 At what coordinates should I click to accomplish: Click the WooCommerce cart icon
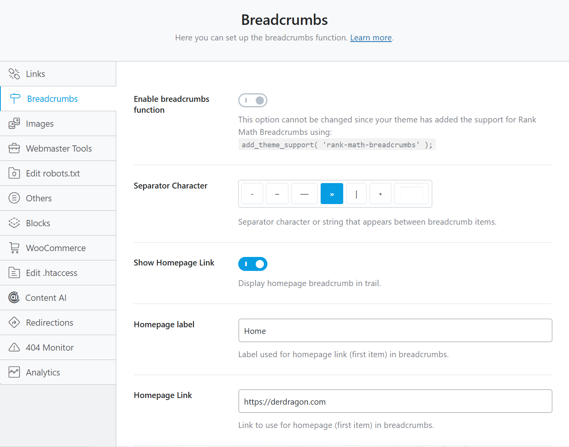click(x=14, y=248)
